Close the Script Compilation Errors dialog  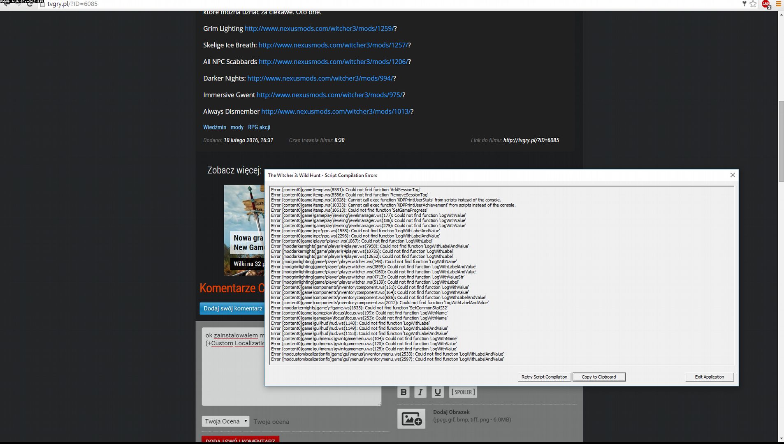(x=732, y=175)
